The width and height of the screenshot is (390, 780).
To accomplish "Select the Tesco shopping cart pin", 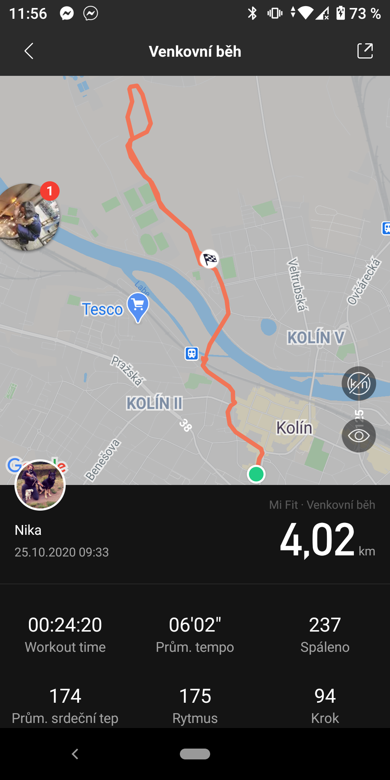I will click(138, 307).
